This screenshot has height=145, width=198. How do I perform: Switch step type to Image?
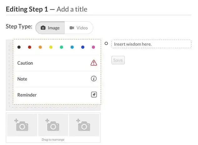pos(50,28)
